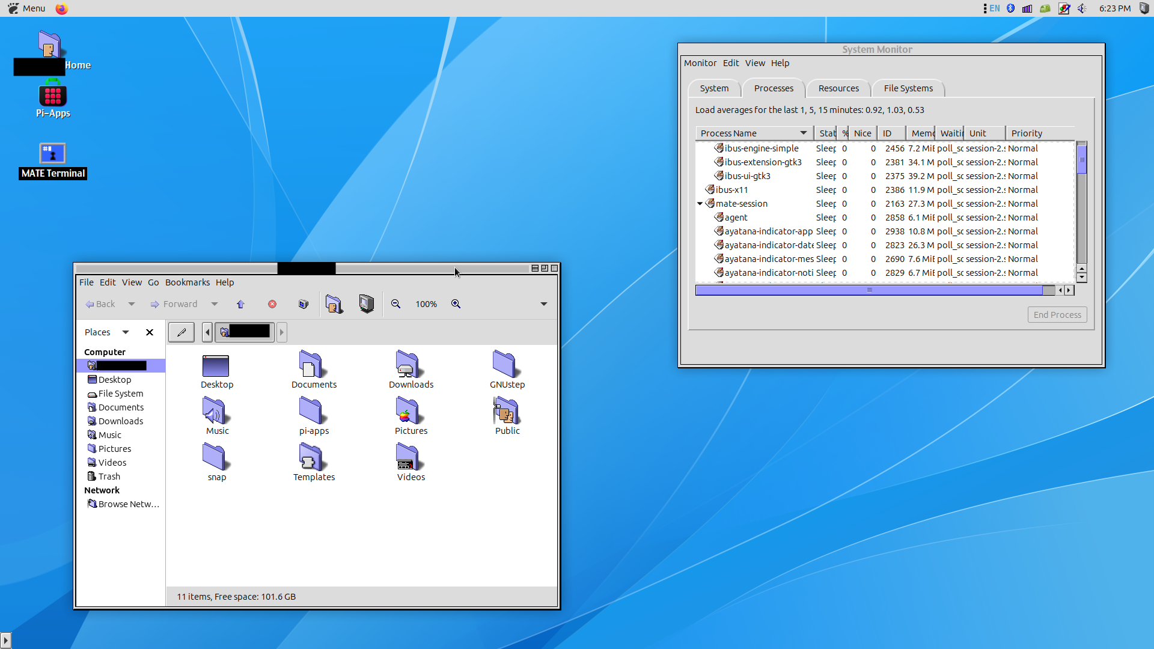Click the End Process button
Viewport: 1154px width, 649px height.
(1057, 314)
